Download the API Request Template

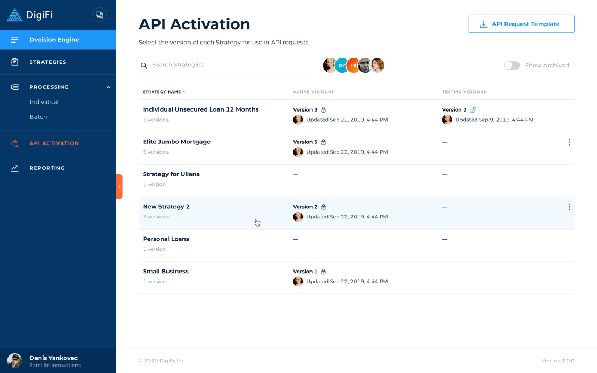[x=521, y=24]
